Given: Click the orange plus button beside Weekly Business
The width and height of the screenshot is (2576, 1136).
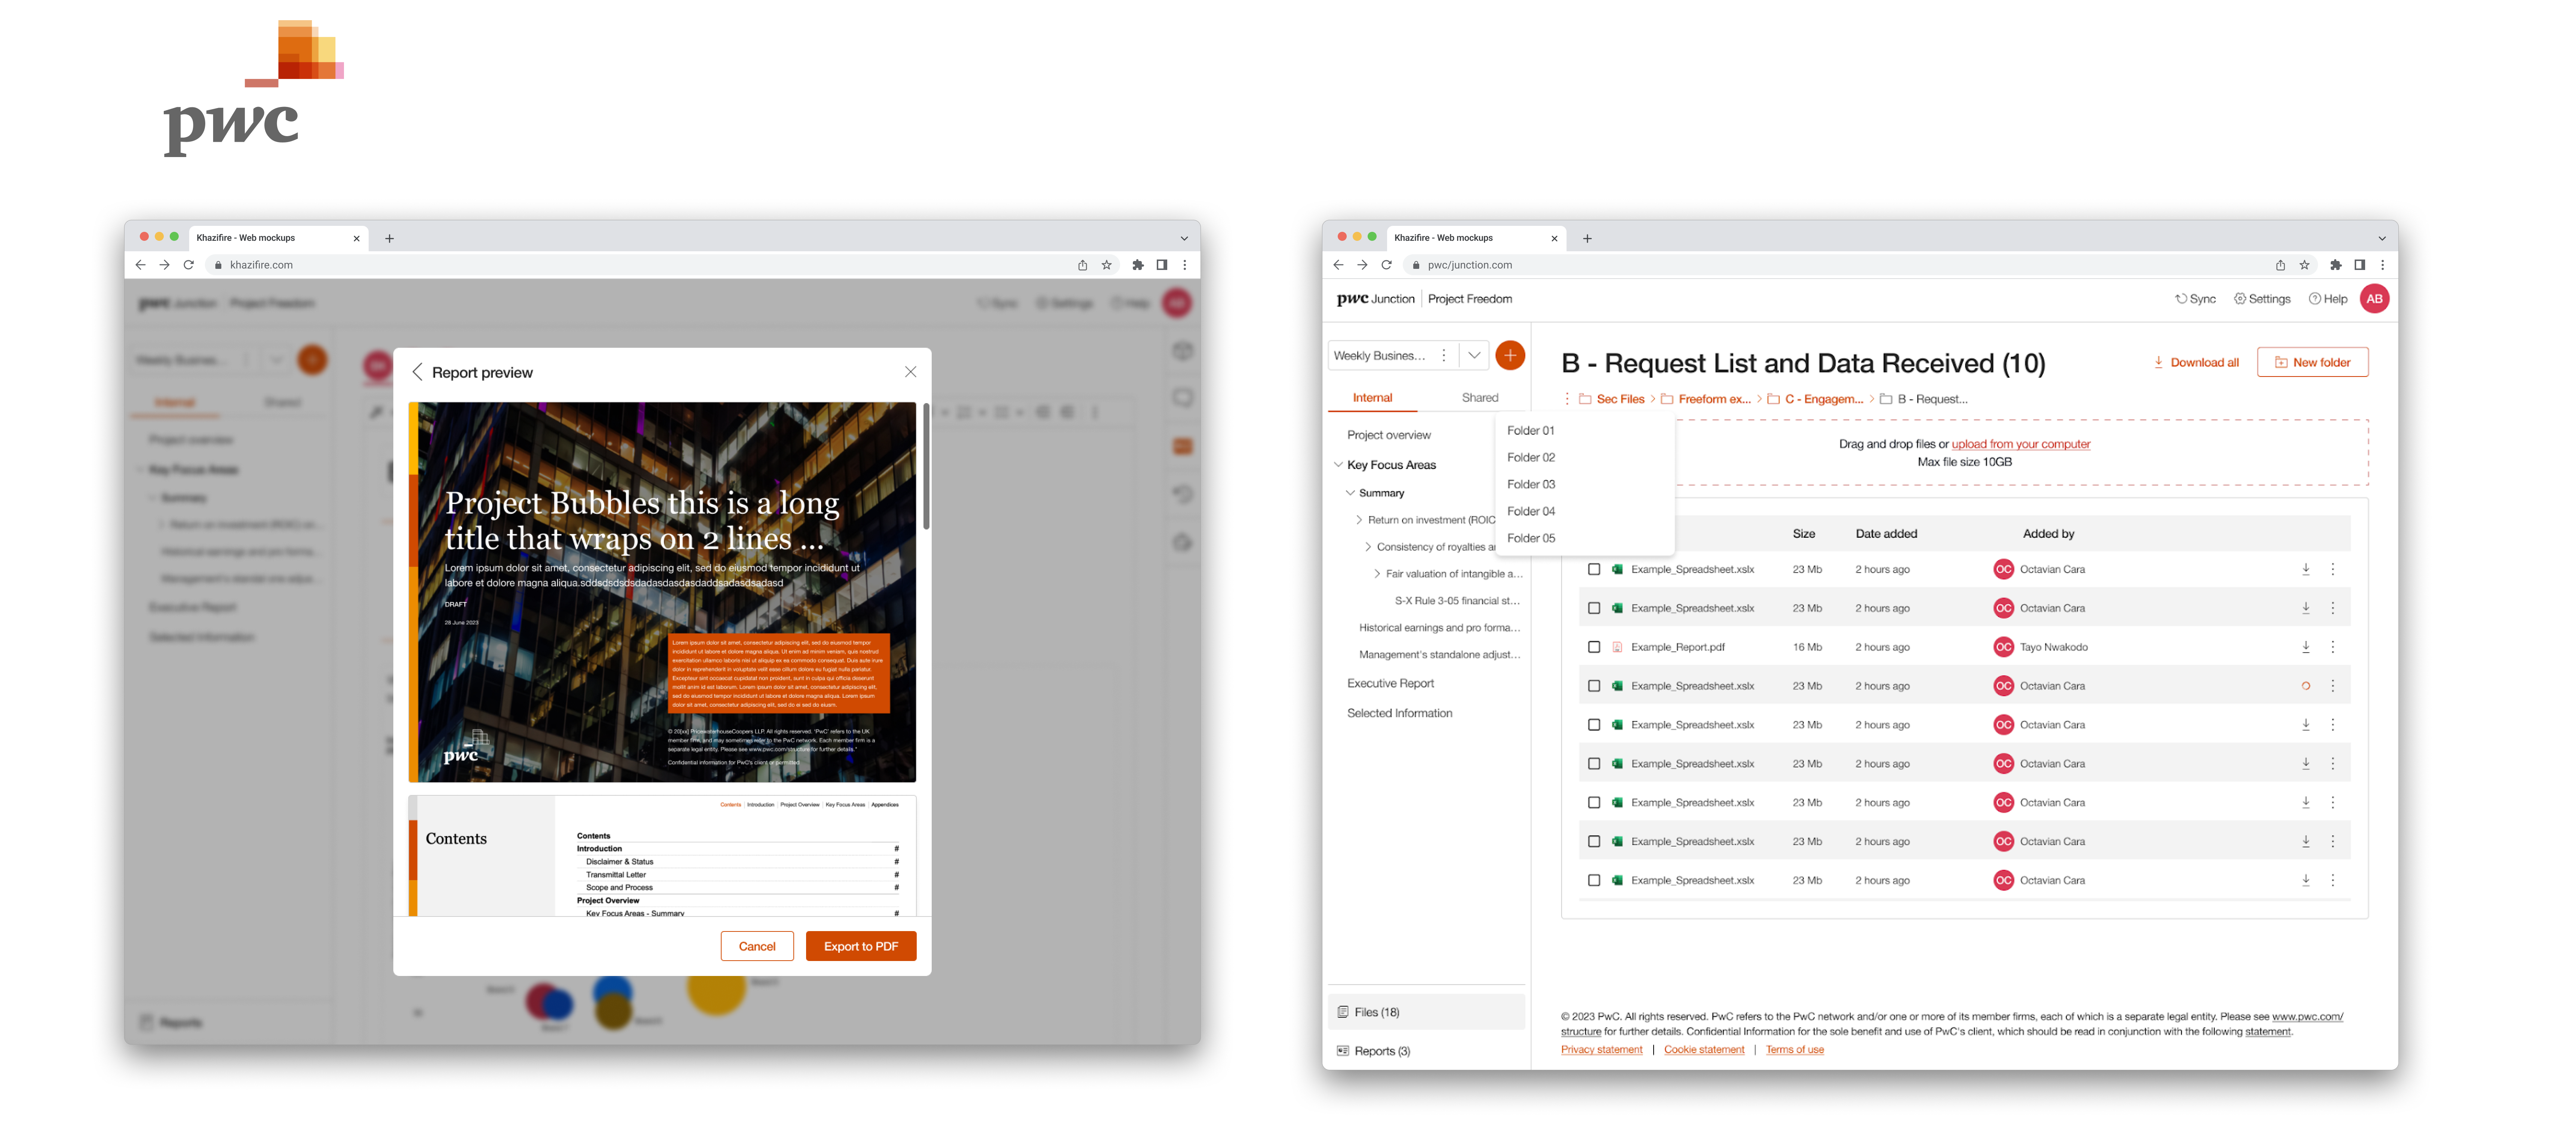Looking at the screenshot, I should 1510,355.
